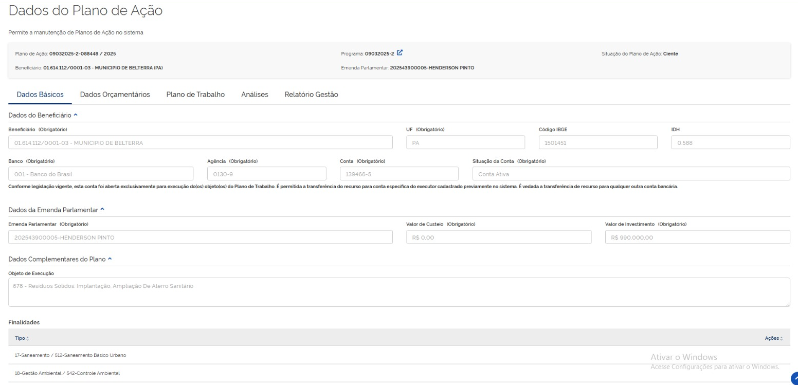Image resolution: width=798 pixels, height=385 pixels.
Task: Sort the table by the Ações column
Action: (x=773, y=337)
